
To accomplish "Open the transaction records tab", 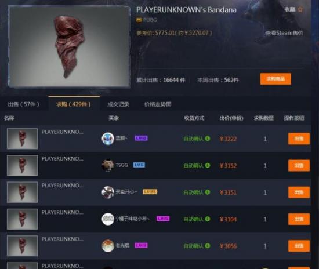I will [118, 104].
